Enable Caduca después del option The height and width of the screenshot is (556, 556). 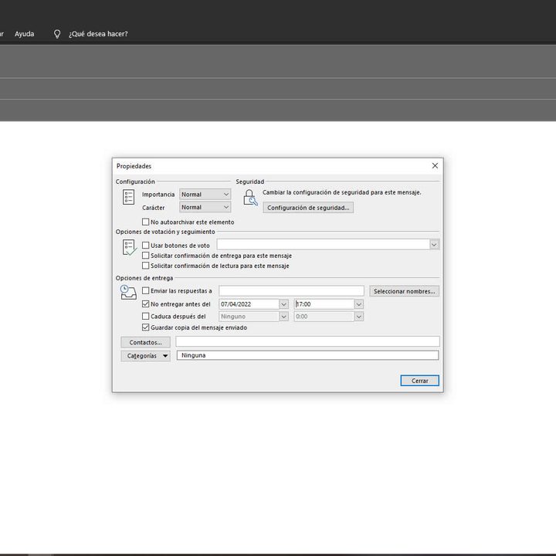coord(146,316)
